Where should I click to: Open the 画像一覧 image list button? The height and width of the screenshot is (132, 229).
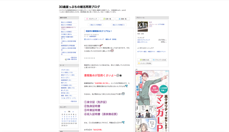point(122,19)
